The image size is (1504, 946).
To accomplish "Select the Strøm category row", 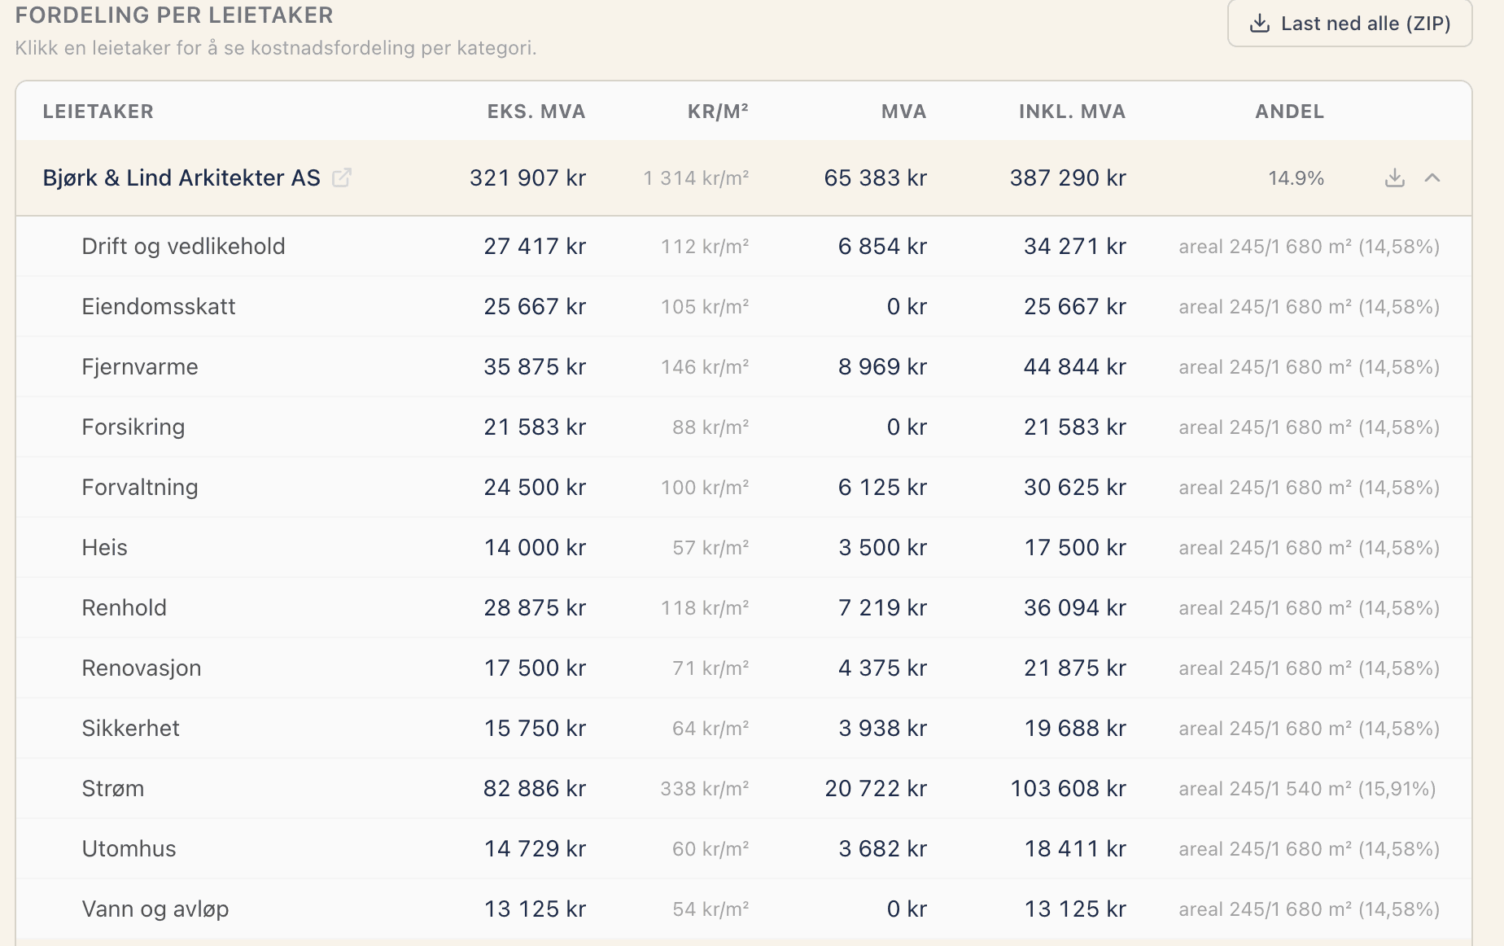I will [744, 789].
